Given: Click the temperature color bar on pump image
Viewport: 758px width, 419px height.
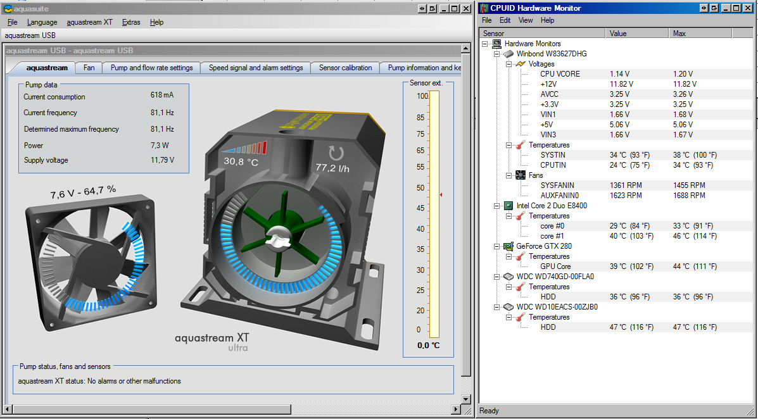Looking at the screenshot, I should [x=244, y=147].
